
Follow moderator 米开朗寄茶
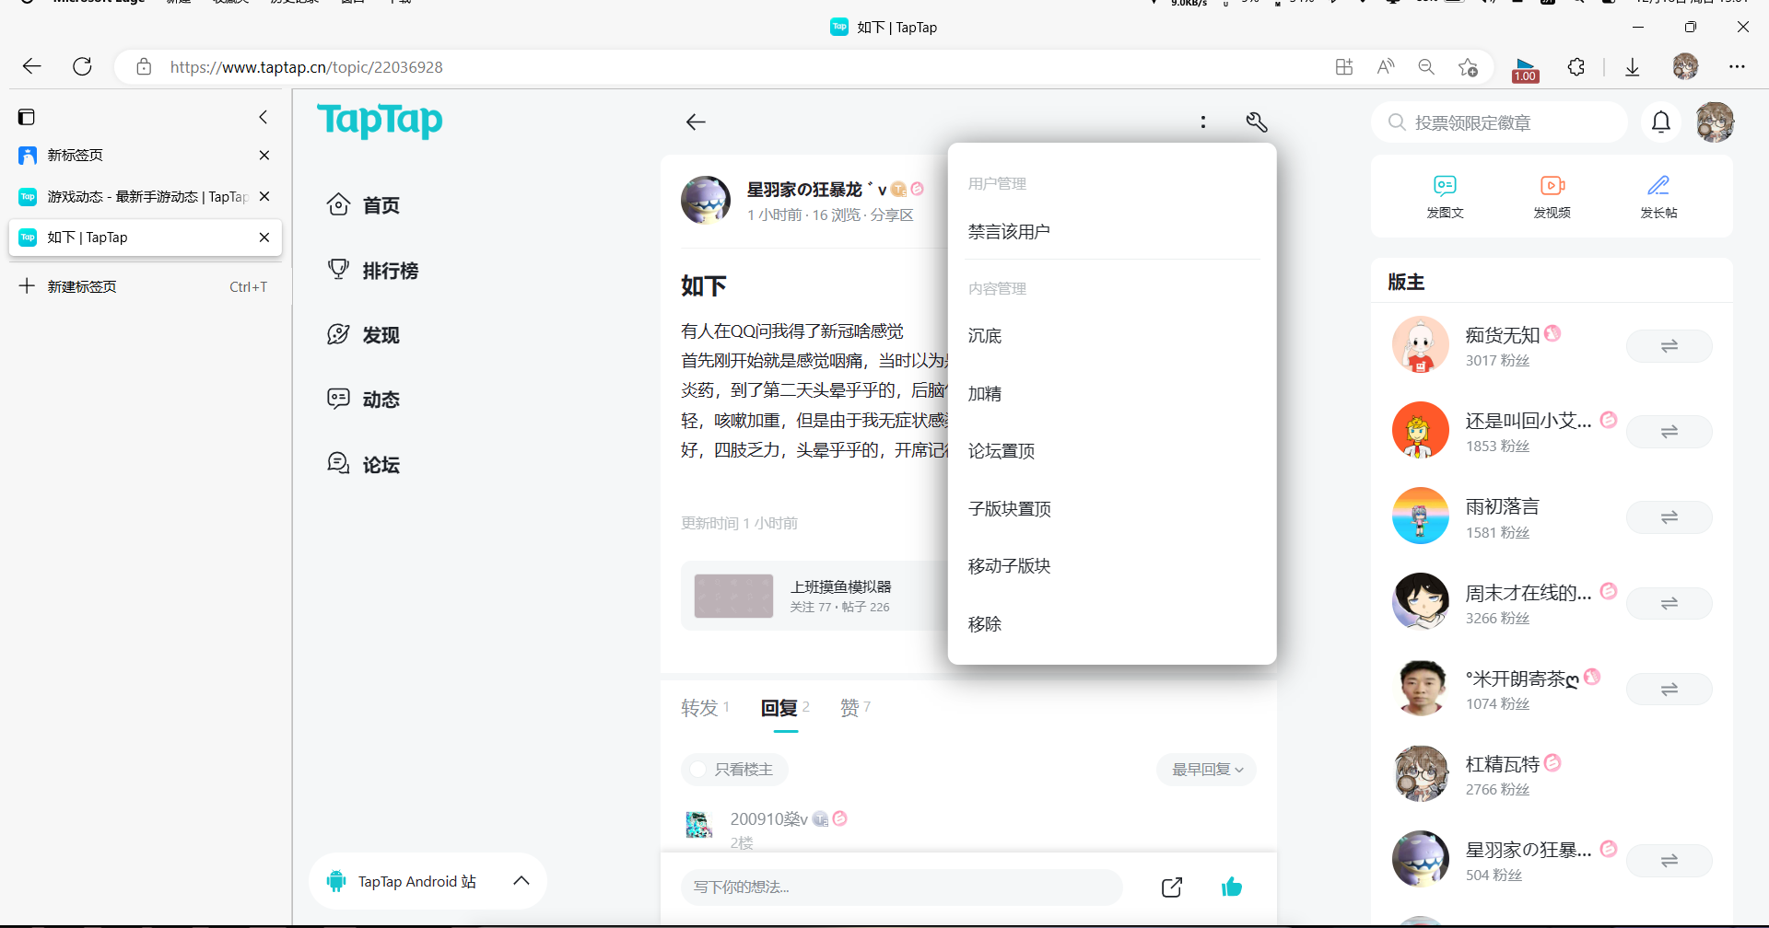pos(1669,690)
